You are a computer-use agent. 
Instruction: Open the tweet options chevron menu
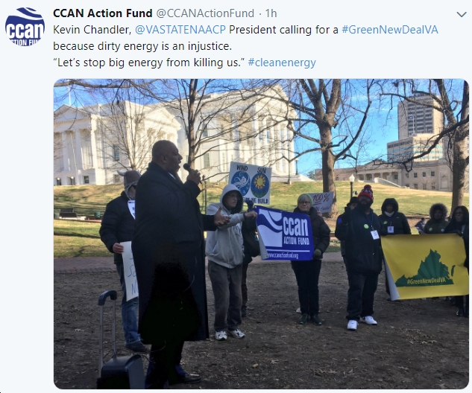[461, 14]
